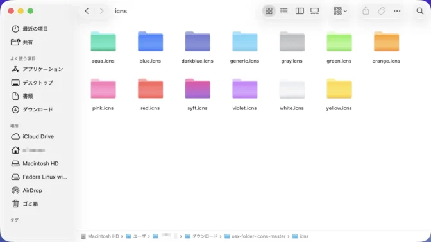Select the violet.icns folder icon
The width and height of the screenshot is (431, 242).
click(x=245, y=88)
